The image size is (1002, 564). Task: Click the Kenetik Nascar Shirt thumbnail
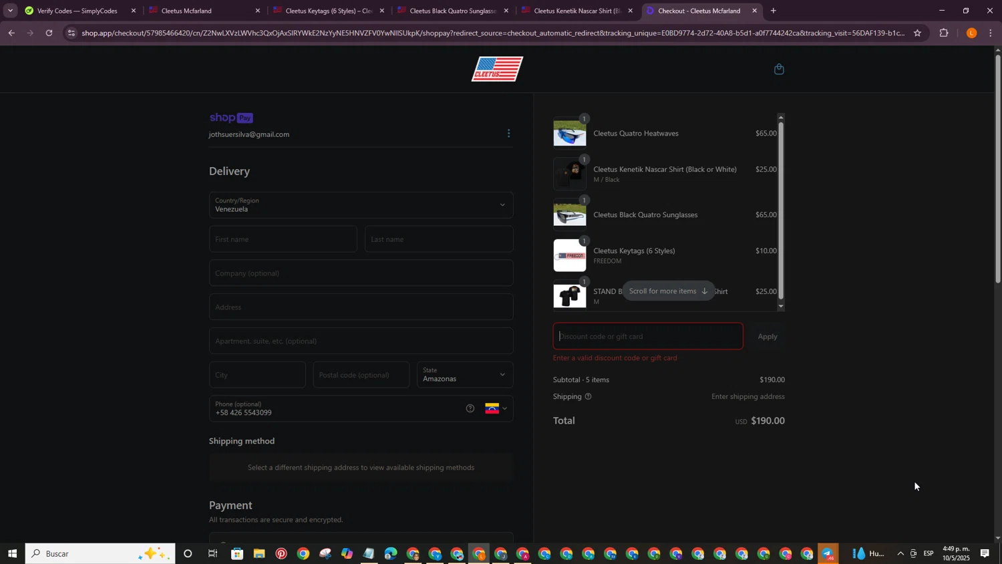[570, 174]
